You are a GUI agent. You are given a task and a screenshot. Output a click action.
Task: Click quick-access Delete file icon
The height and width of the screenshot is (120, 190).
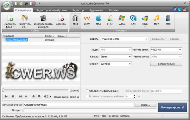31,3
